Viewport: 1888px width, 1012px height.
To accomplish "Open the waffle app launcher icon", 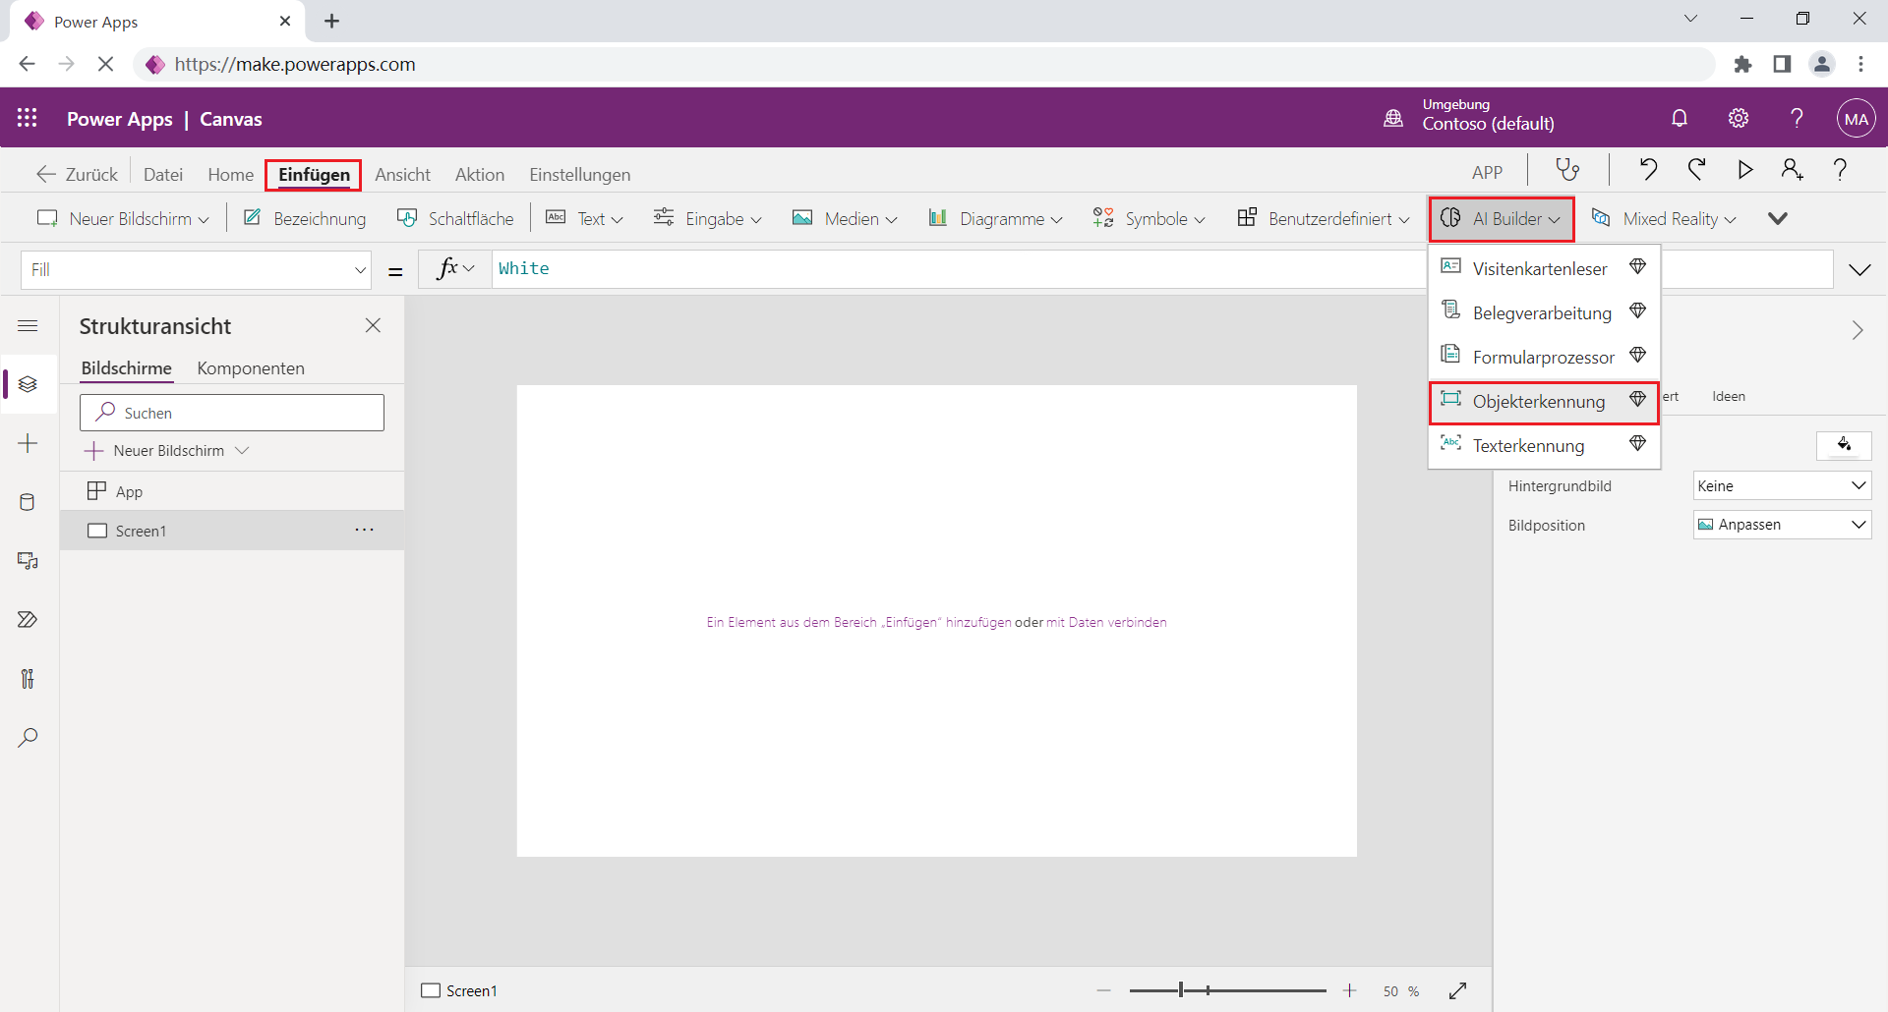I will point(28,119).
